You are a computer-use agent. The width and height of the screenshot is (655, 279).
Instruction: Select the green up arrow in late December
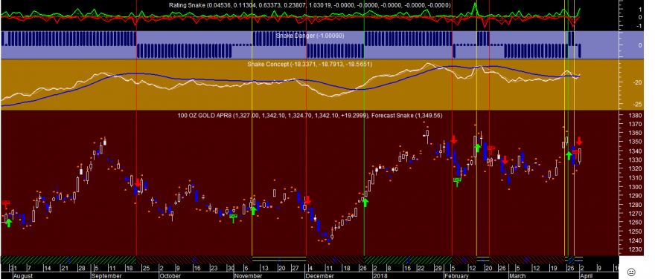365,203
